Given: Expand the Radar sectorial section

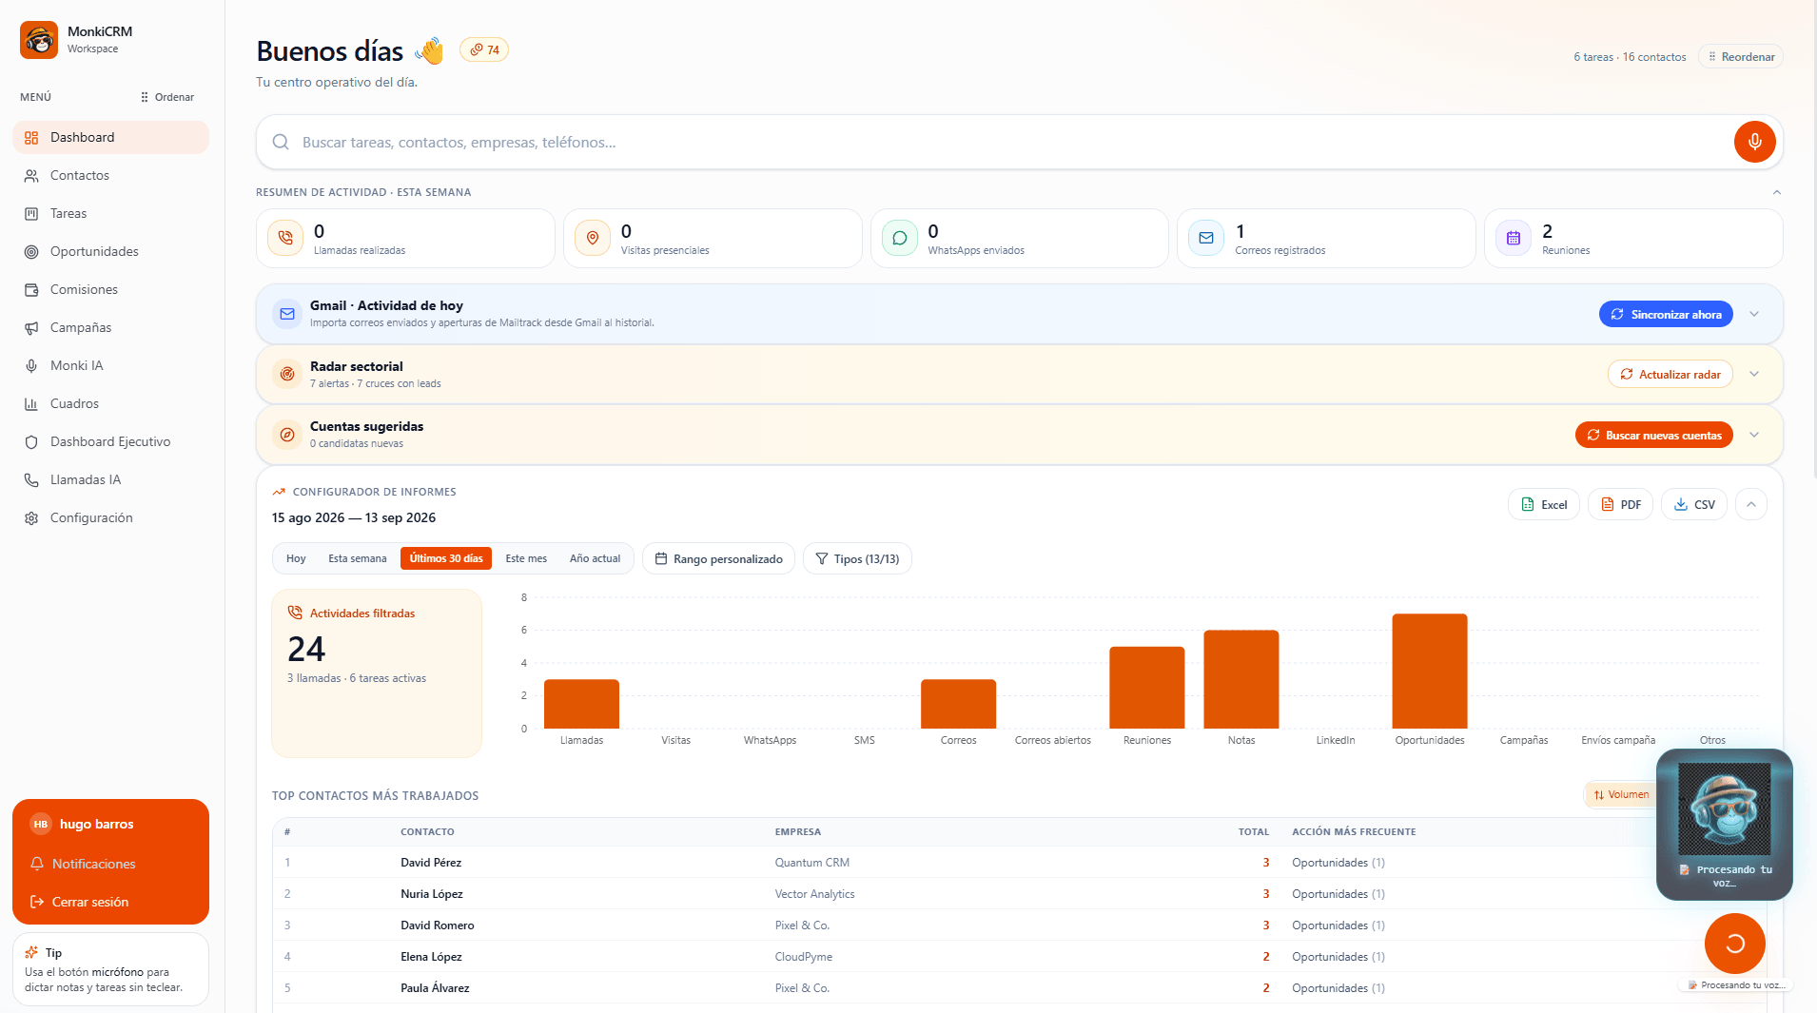Looking at the screenshot, I should tap(1754, 374).
